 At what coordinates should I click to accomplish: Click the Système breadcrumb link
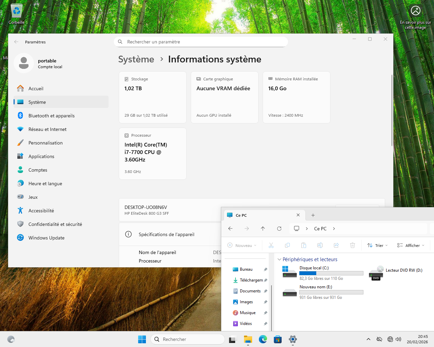coord(136,59)
